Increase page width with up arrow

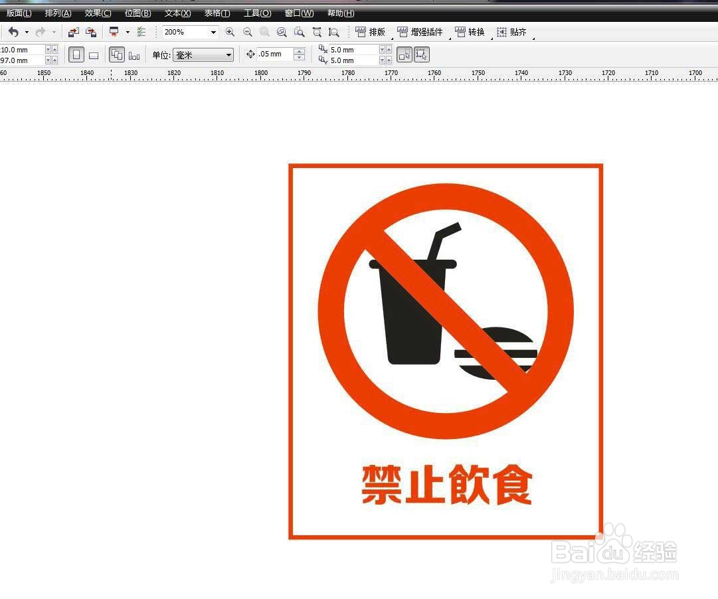pos(55,49)
